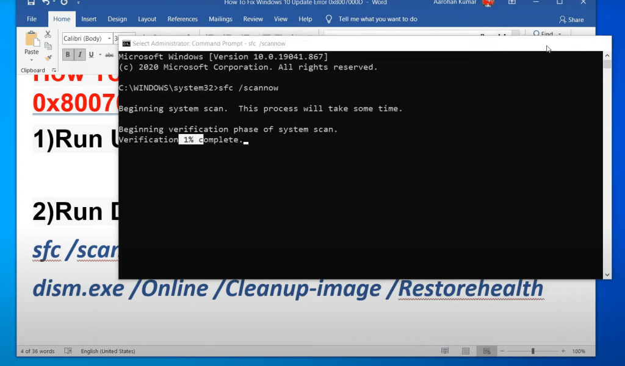Image resolution: width=625 pixels, height=366 pixels.
Task: Open the Clipboard task pane launcher
Action: pyautogui.click(x=54, y=70)
